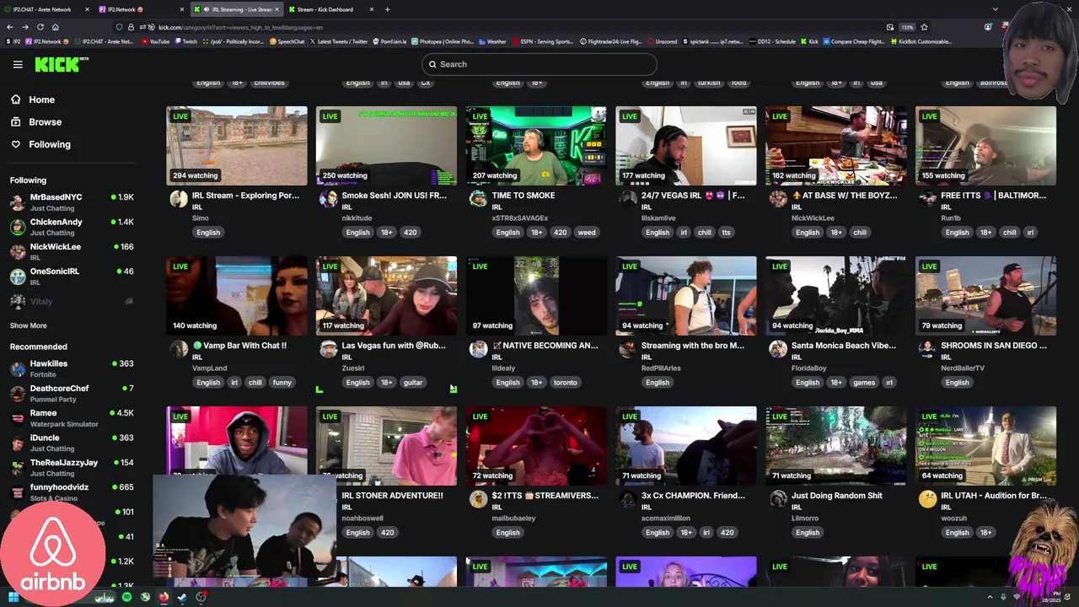The width and height of the screenshot is (1079, 607).
Task: Open the Home menu item
Action: click(41, 99)
